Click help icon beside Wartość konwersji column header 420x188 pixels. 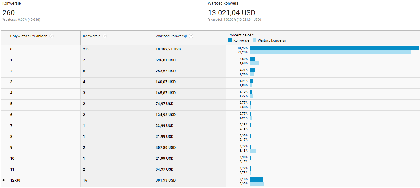click(x=191, y=36)
